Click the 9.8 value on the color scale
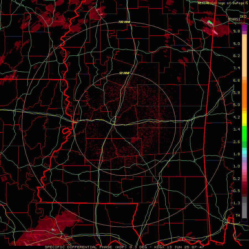249x249 pixels. coord(237,31)
